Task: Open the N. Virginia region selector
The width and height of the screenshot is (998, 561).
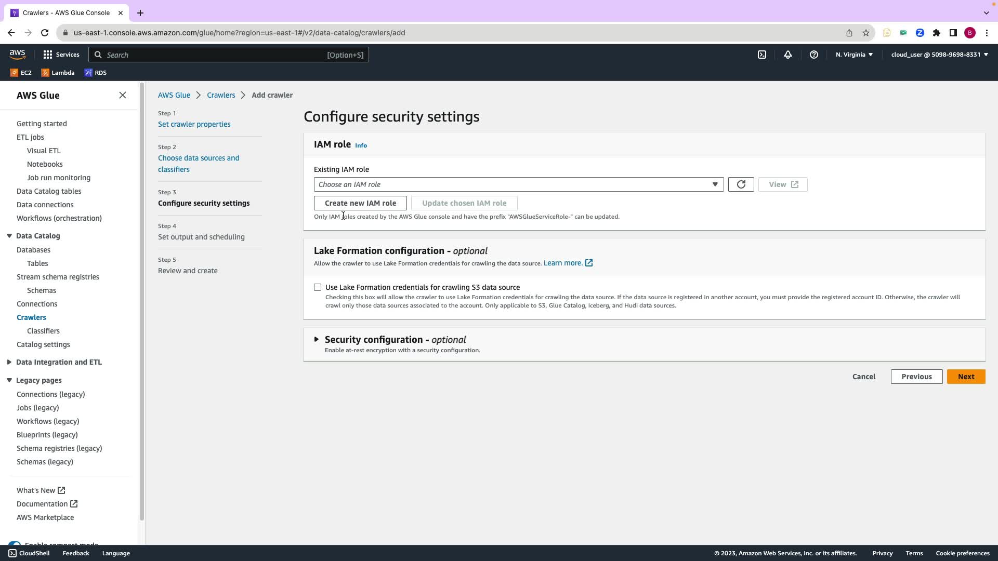Action: click(854, 55)
